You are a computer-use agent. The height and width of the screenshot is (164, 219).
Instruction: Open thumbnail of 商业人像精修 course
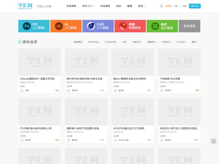pos(133,62)
